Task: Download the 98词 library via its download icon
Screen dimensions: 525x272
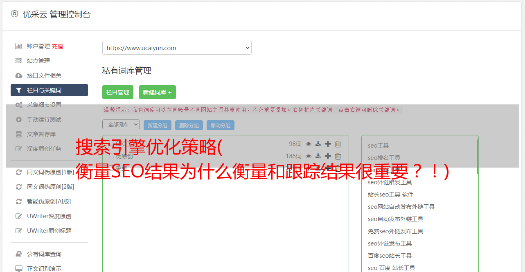Action: coord(318,144)
